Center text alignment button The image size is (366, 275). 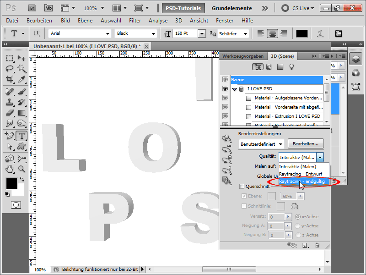pyautogui.click(x=272, y=33)
